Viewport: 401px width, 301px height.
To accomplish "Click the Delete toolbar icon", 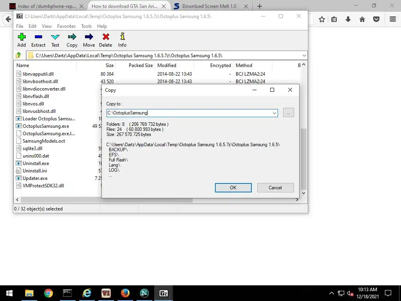I will coord(106,40).
